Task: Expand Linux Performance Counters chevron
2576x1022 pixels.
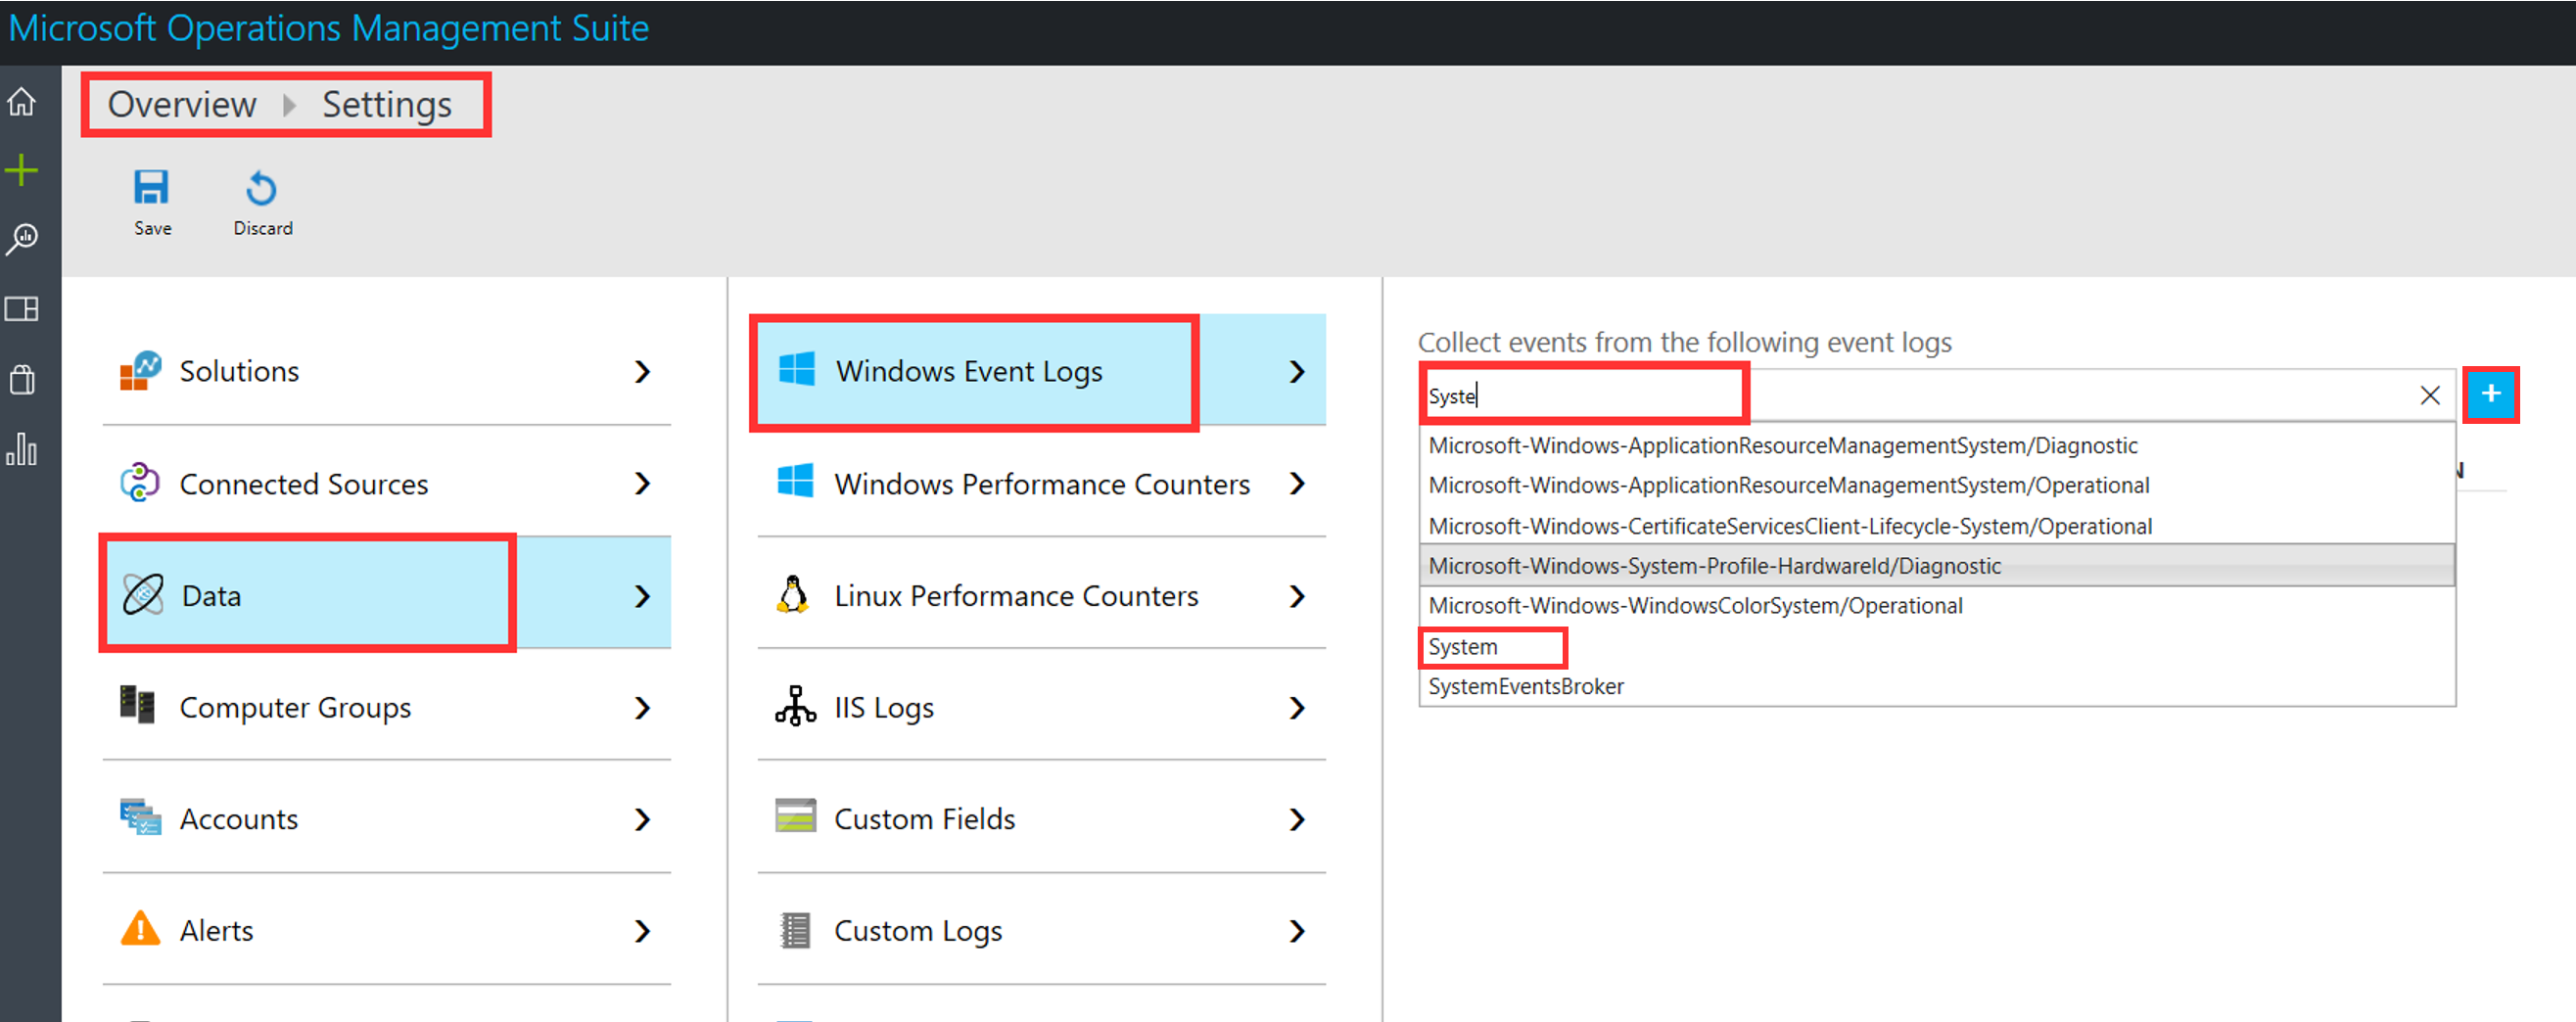Action: [1297, 596]
